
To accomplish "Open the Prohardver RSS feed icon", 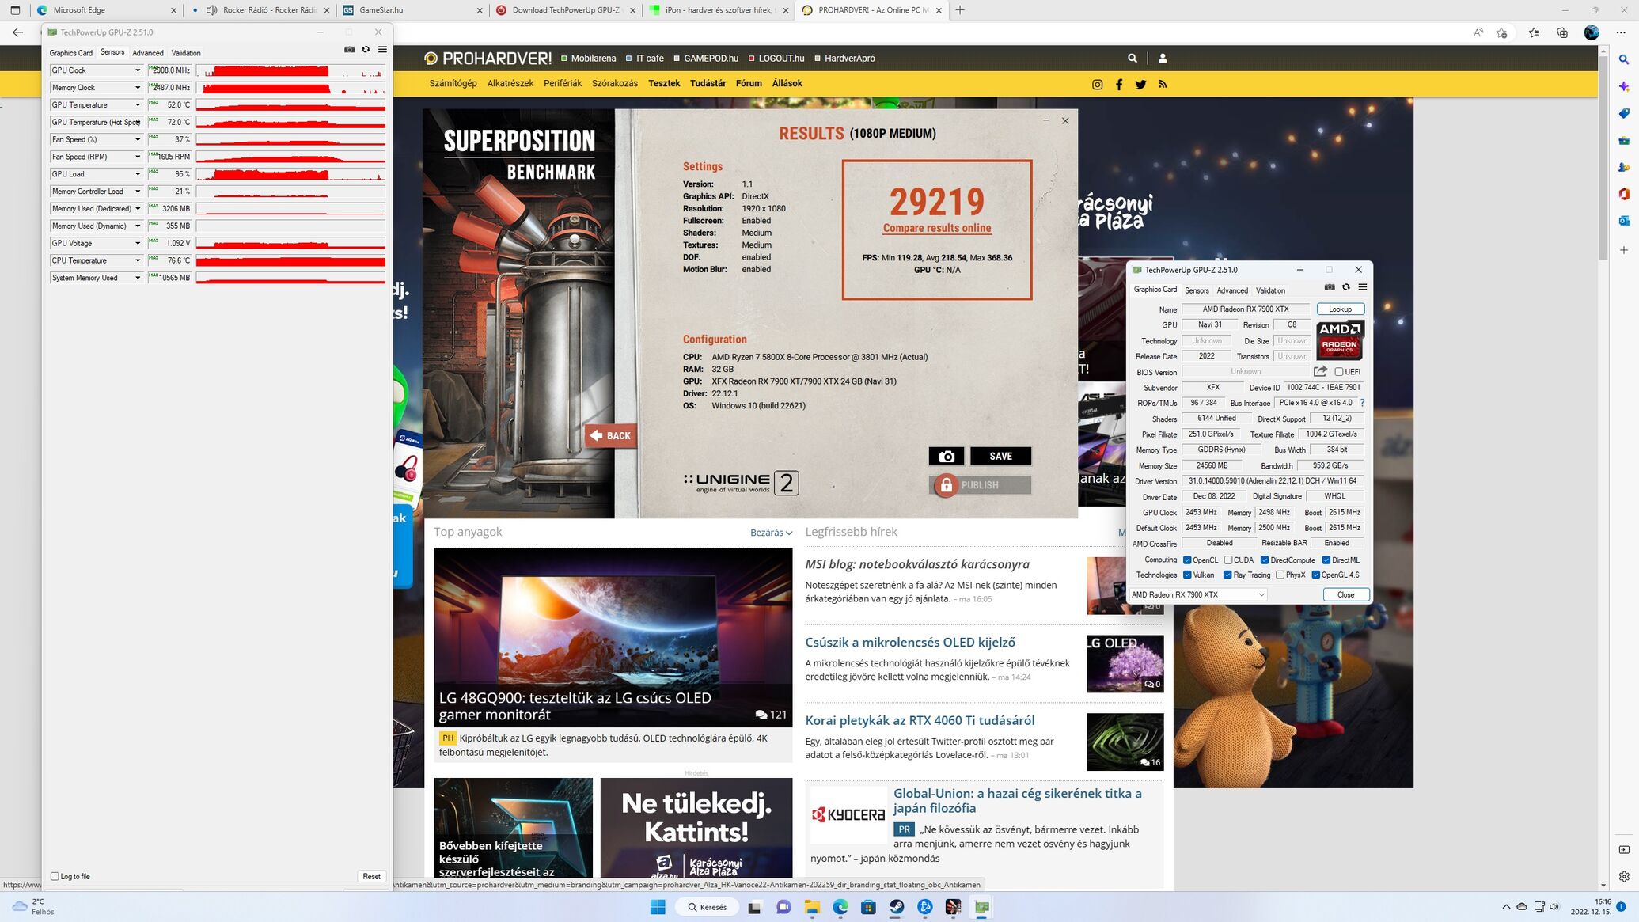I will pyautogui.click(x=1163, y=85).
